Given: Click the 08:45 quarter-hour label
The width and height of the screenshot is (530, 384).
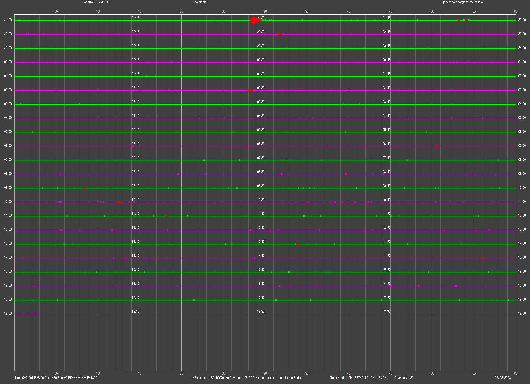Looking at the screenshot, I should 386,172.
